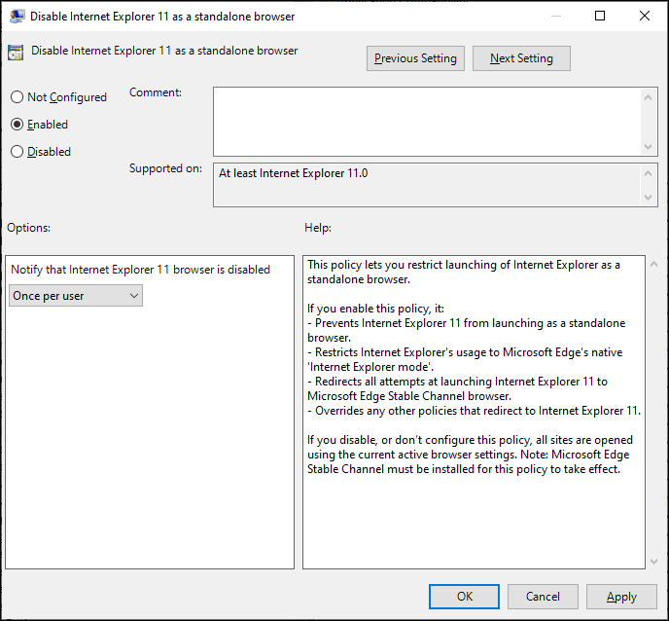This screenshot has width=669, height=621.
Task: Click Supported on box scroll-up arrow
Action: (x=648, y=173)
